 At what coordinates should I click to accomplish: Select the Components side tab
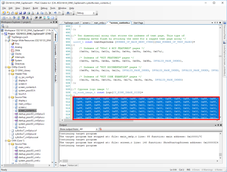pos(56,49)
